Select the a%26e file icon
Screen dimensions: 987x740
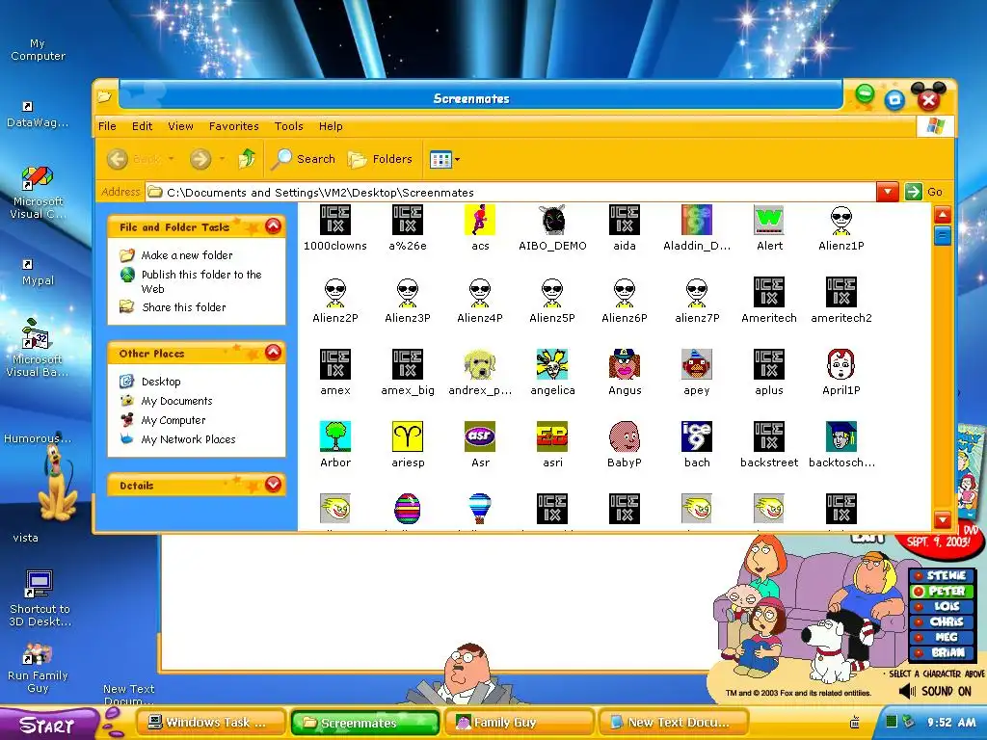coord(408,220)
